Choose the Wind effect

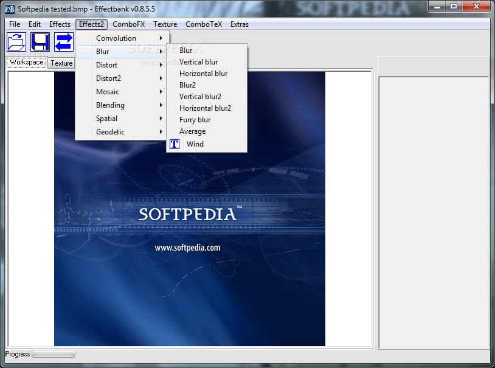click(x=207, y=144)
